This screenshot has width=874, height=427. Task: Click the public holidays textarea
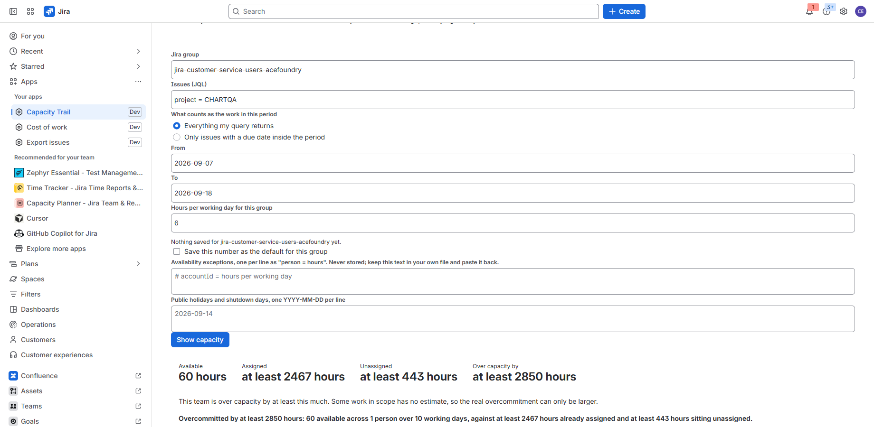[x=513, y=319]
